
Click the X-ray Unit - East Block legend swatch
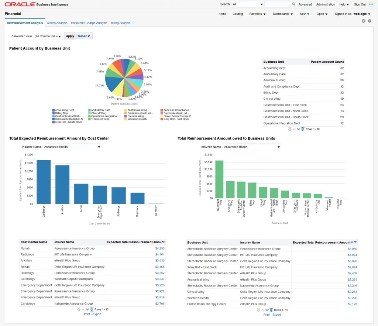pos(162,119)
